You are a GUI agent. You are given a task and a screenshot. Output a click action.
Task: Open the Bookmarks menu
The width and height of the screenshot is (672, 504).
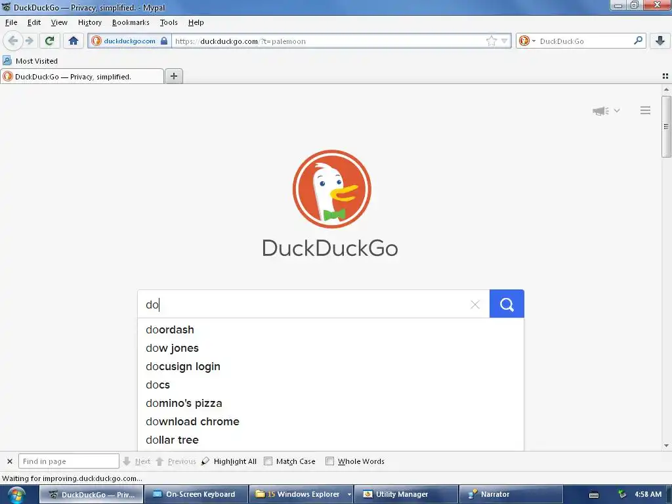point(131,22)
